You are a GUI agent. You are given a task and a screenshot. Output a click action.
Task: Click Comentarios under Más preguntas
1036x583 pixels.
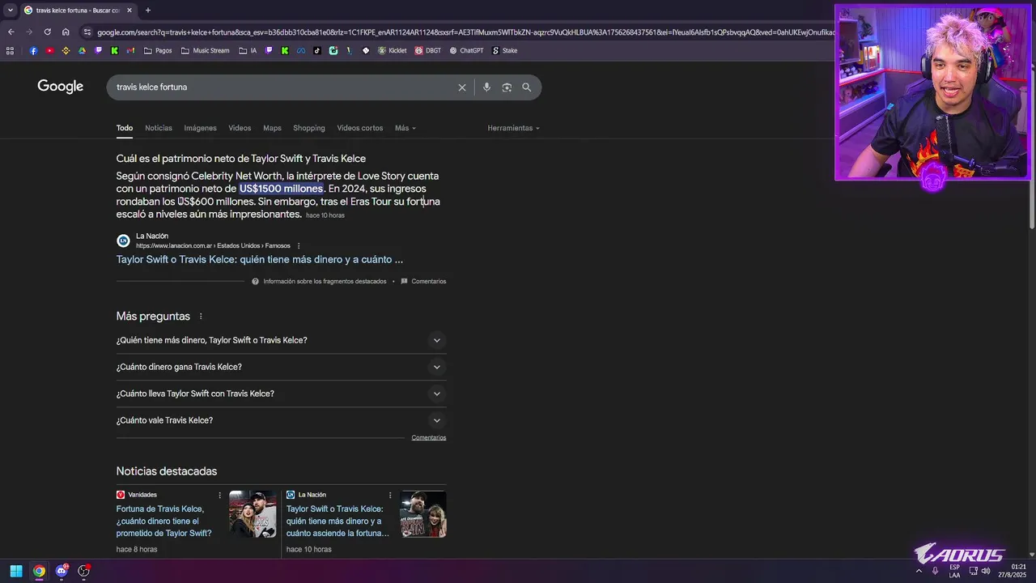(x=429, y=438)
